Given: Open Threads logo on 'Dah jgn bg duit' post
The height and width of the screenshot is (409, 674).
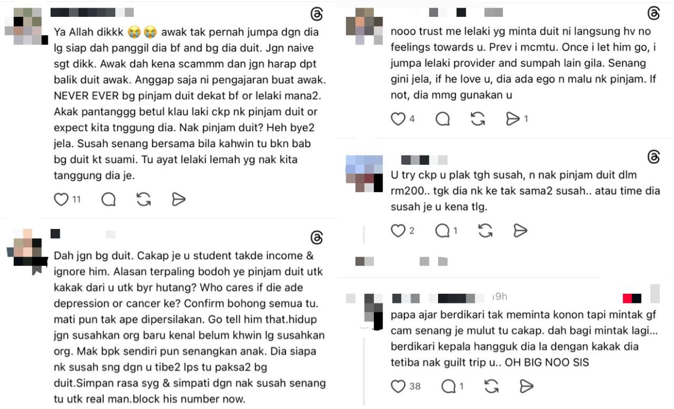Looking at the screenshot, I should [316, 237].
